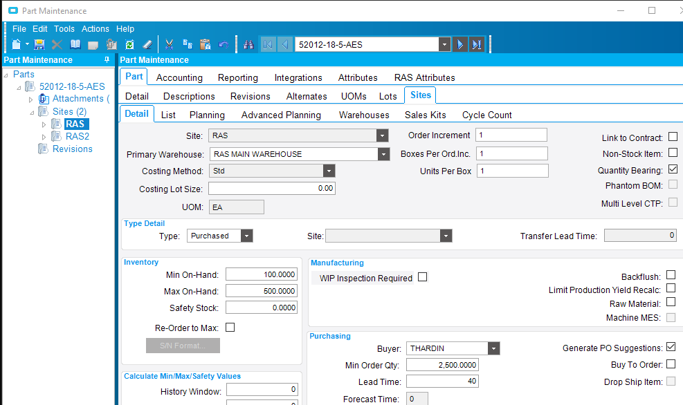Toggle Limit Production Yield Recalc checkbox
The height and width of the screenshot is (405, 683).
coord(671,288)
